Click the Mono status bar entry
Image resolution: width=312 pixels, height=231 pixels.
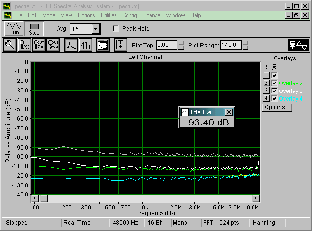(x=185, y=223)
